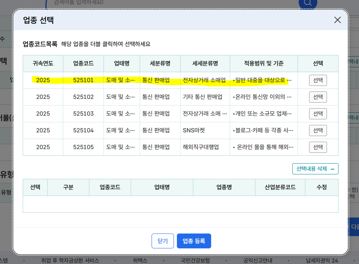Screen dimensions: 359x264
Task: Open 국민건강보험 footer link
Action: 195,261
